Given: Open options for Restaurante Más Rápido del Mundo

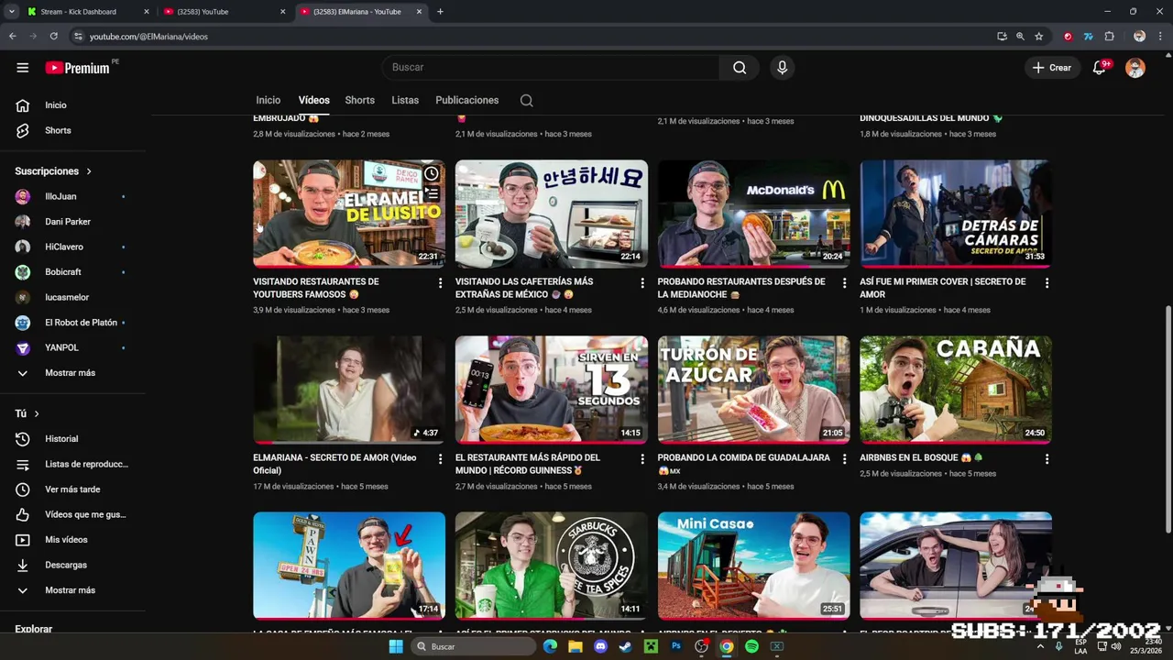Looking at the screenshot, I should coord(641,459).
